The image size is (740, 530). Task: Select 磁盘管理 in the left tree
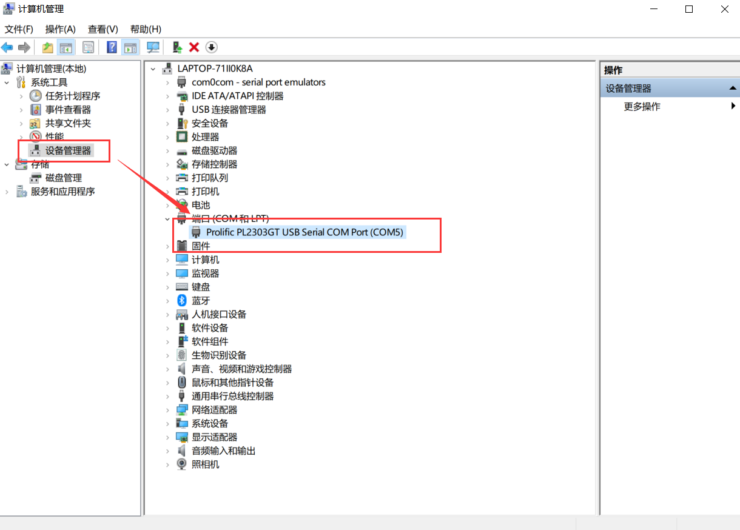coord(64,178)
